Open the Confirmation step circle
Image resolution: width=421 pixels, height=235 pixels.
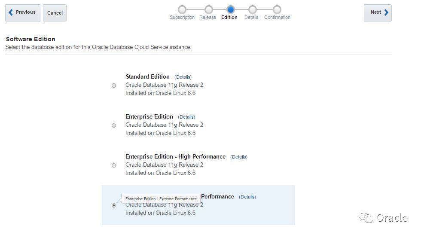[x=277, y=9]
